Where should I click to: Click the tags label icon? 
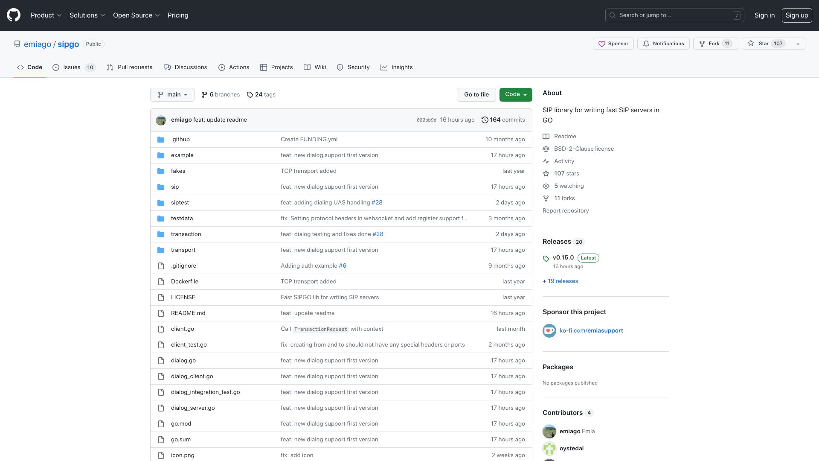[x=250, y=95]
